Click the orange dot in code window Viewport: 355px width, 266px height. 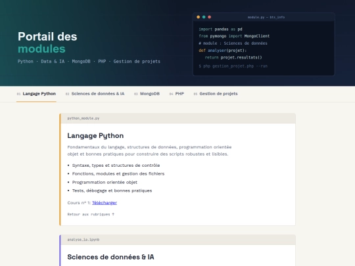coord(199,17)
